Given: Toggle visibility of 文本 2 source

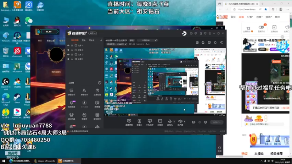Looking at the screenshot, I should click(x=68, y=54).
